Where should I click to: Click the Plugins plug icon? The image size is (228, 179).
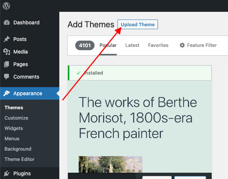pos(7,173)
